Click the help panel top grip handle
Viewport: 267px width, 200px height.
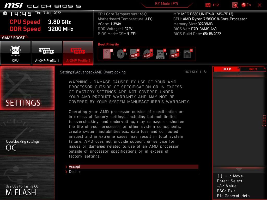(x=239, y=74)
